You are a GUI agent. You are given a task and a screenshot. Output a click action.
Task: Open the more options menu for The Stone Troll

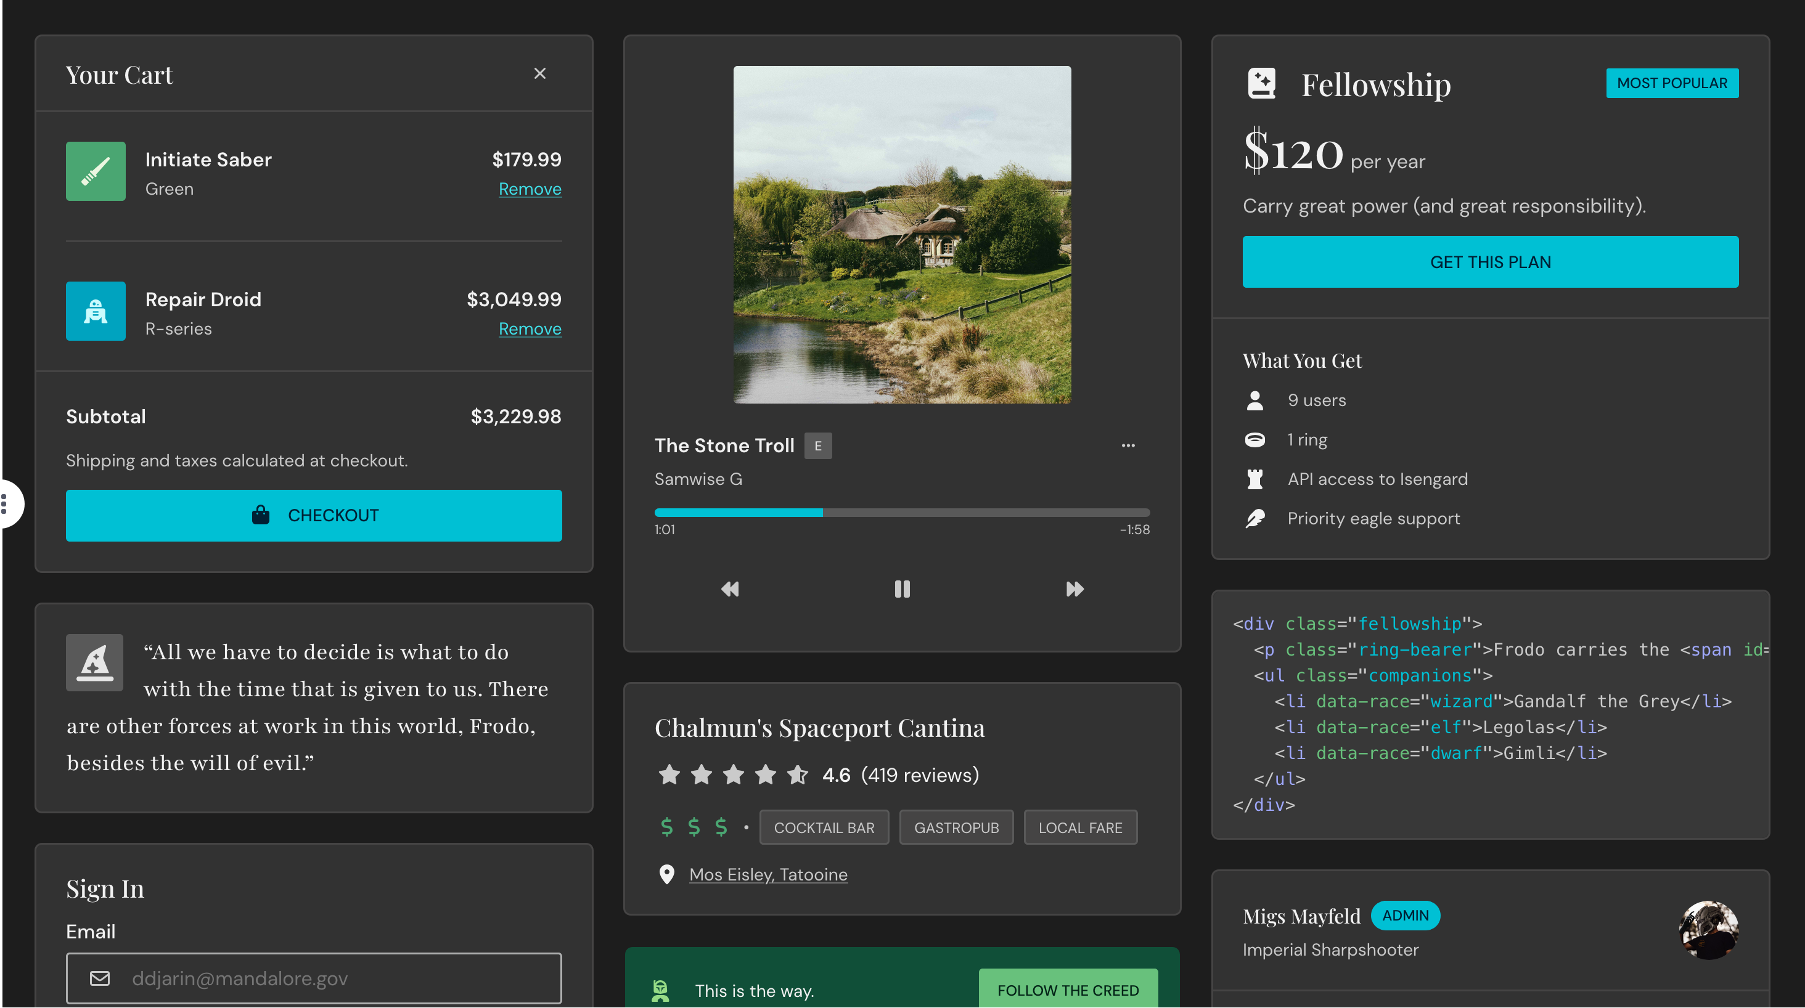(x=1128, y=445)
